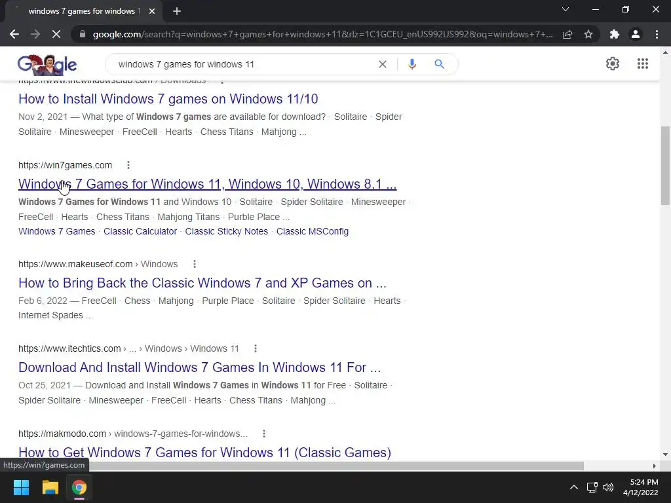Open the Google apps grid

(x=642, y=64)
